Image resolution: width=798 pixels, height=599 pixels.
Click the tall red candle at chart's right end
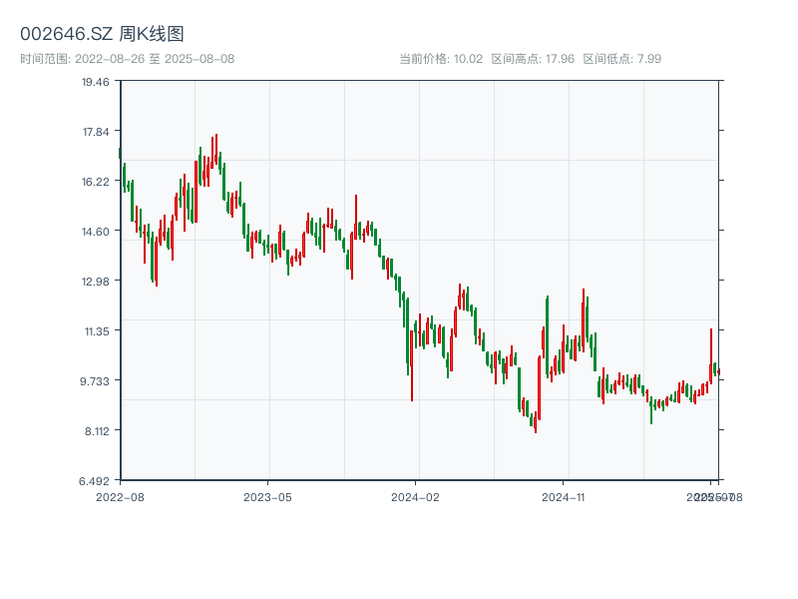[711, 354]
